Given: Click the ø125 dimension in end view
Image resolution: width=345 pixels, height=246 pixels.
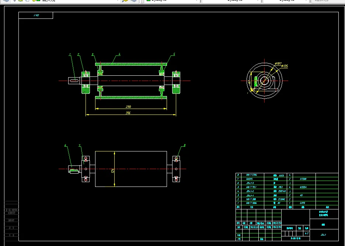Looking at the screenshot, I should (x=285, y=66).
